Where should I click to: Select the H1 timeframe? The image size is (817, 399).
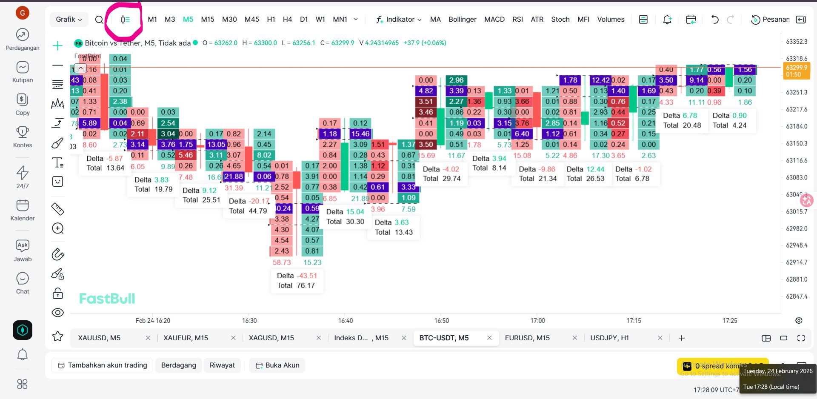pos(271,20)
